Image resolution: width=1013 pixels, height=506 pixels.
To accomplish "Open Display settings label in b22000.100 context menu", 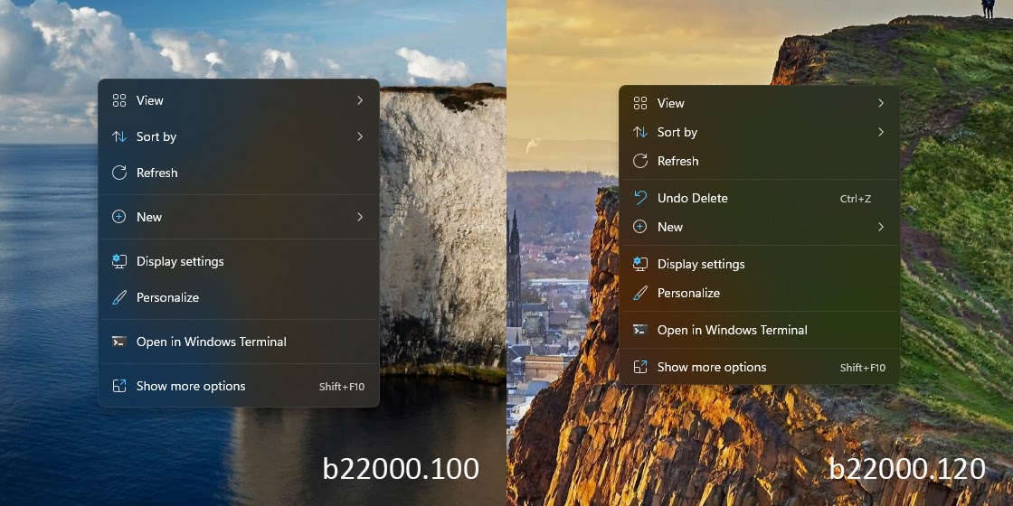I will (x=180, y=261).
